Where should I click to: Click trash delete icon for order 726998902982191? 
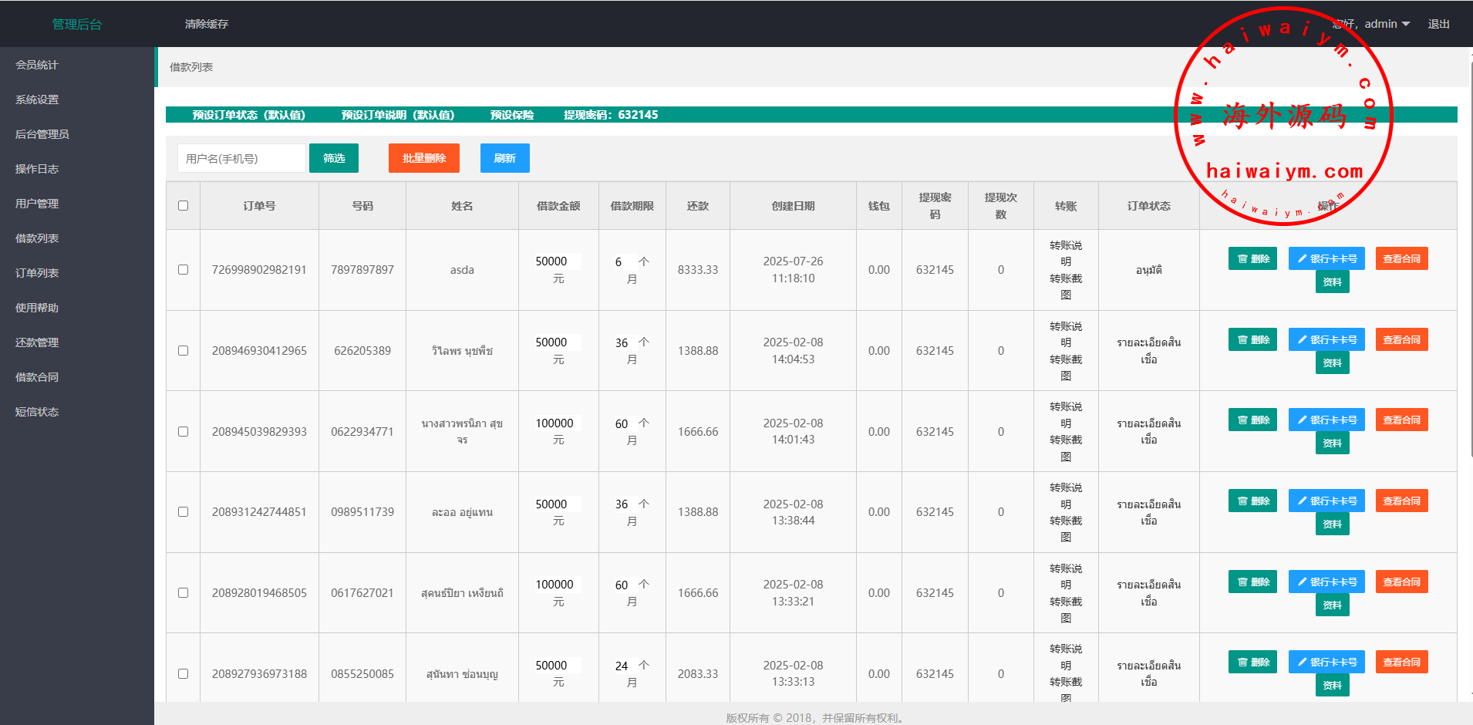(1242, 259)
